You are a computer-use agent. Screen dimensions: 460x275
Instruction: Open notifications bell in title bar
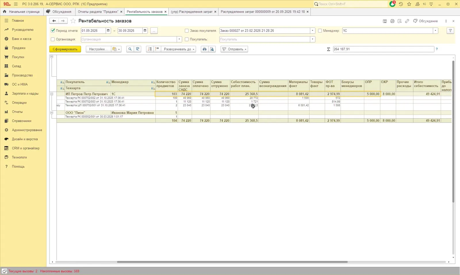coord(392,4)
